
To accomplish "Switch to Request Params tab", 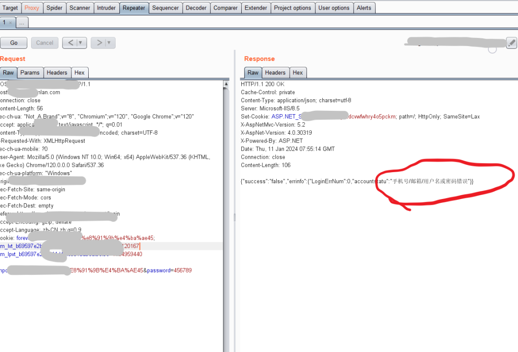I will pos(30,72).
